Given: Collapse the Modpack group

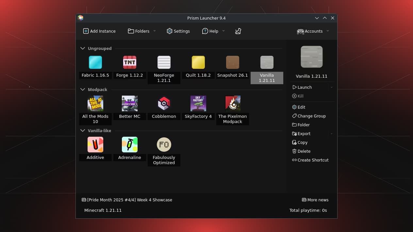Looking at the screenshot, I should pos(83,89).
